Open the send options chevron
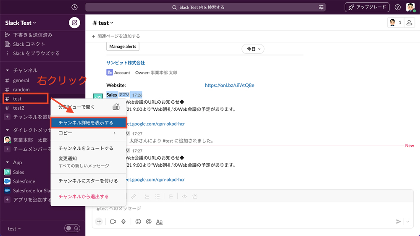This screenshot has height=236, width=420. pos(408,222)
